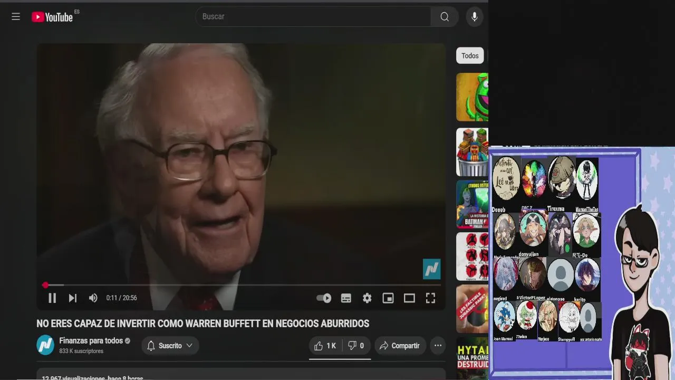The width and height of the screenshot is (675, 380).
Task: Select the Todos filter chip
Action: [470, 55]
